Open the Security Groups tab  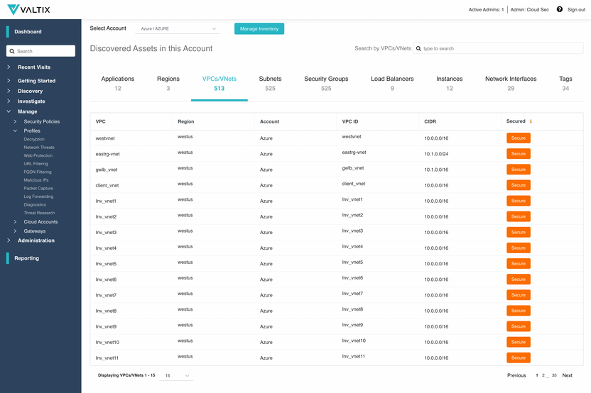coord(326,83)
